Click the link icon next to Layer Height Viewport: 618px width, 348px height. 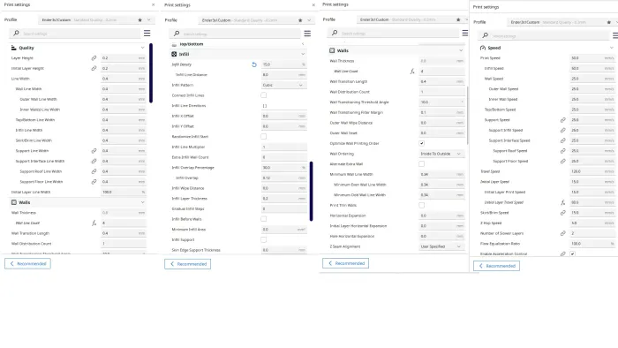click(x=94, y=58)
